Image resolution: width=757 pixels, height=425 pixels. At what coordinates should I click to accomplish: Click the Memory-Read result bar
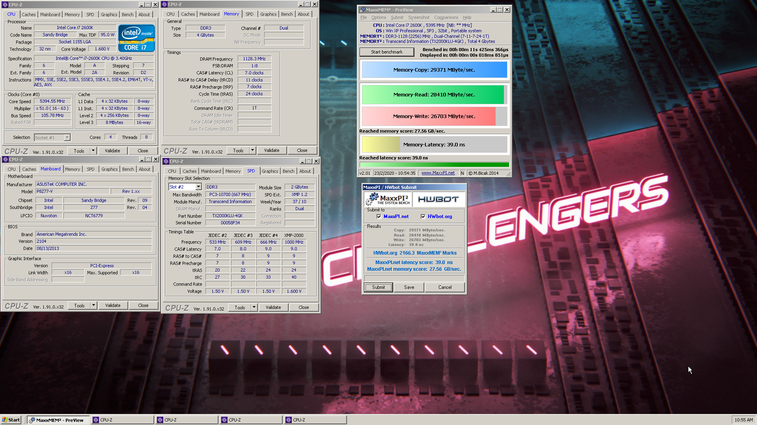(434, 94)
